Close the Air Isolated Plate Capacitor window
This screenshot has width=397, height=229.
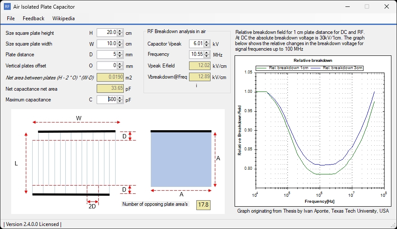pos(387,6)
